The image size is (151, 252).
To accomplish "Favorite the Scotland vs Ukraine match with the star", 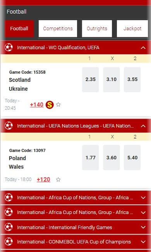I will point(58,105).
